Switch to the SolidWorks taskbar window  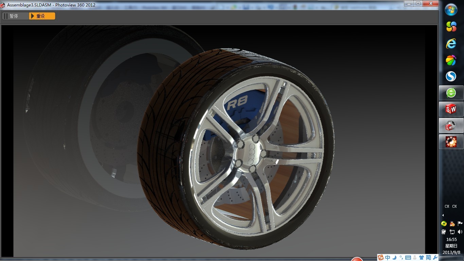point(451,109)
